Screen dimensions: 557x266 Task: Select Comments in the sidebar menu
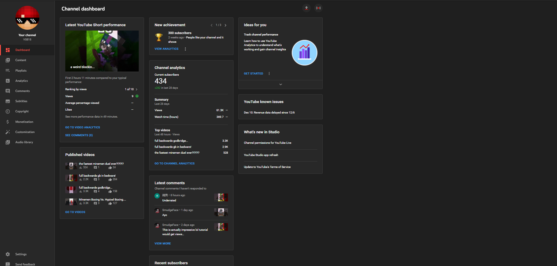click(x=27, y=91)
